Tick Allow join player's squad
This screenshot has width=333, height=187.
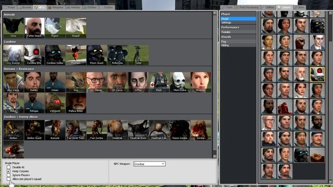coord(8,179)
